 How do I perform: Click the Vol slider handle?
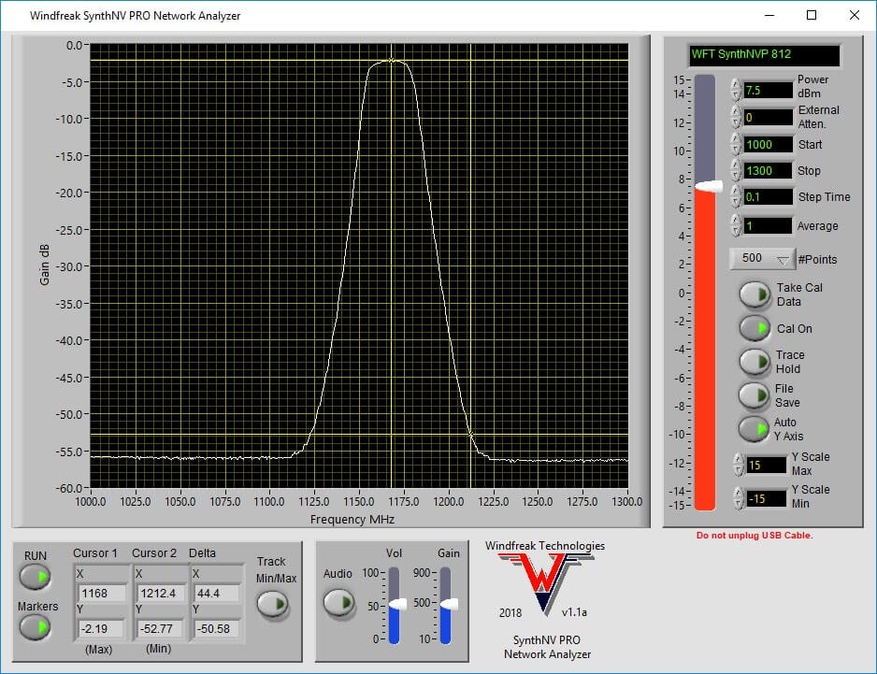point(395,604)
